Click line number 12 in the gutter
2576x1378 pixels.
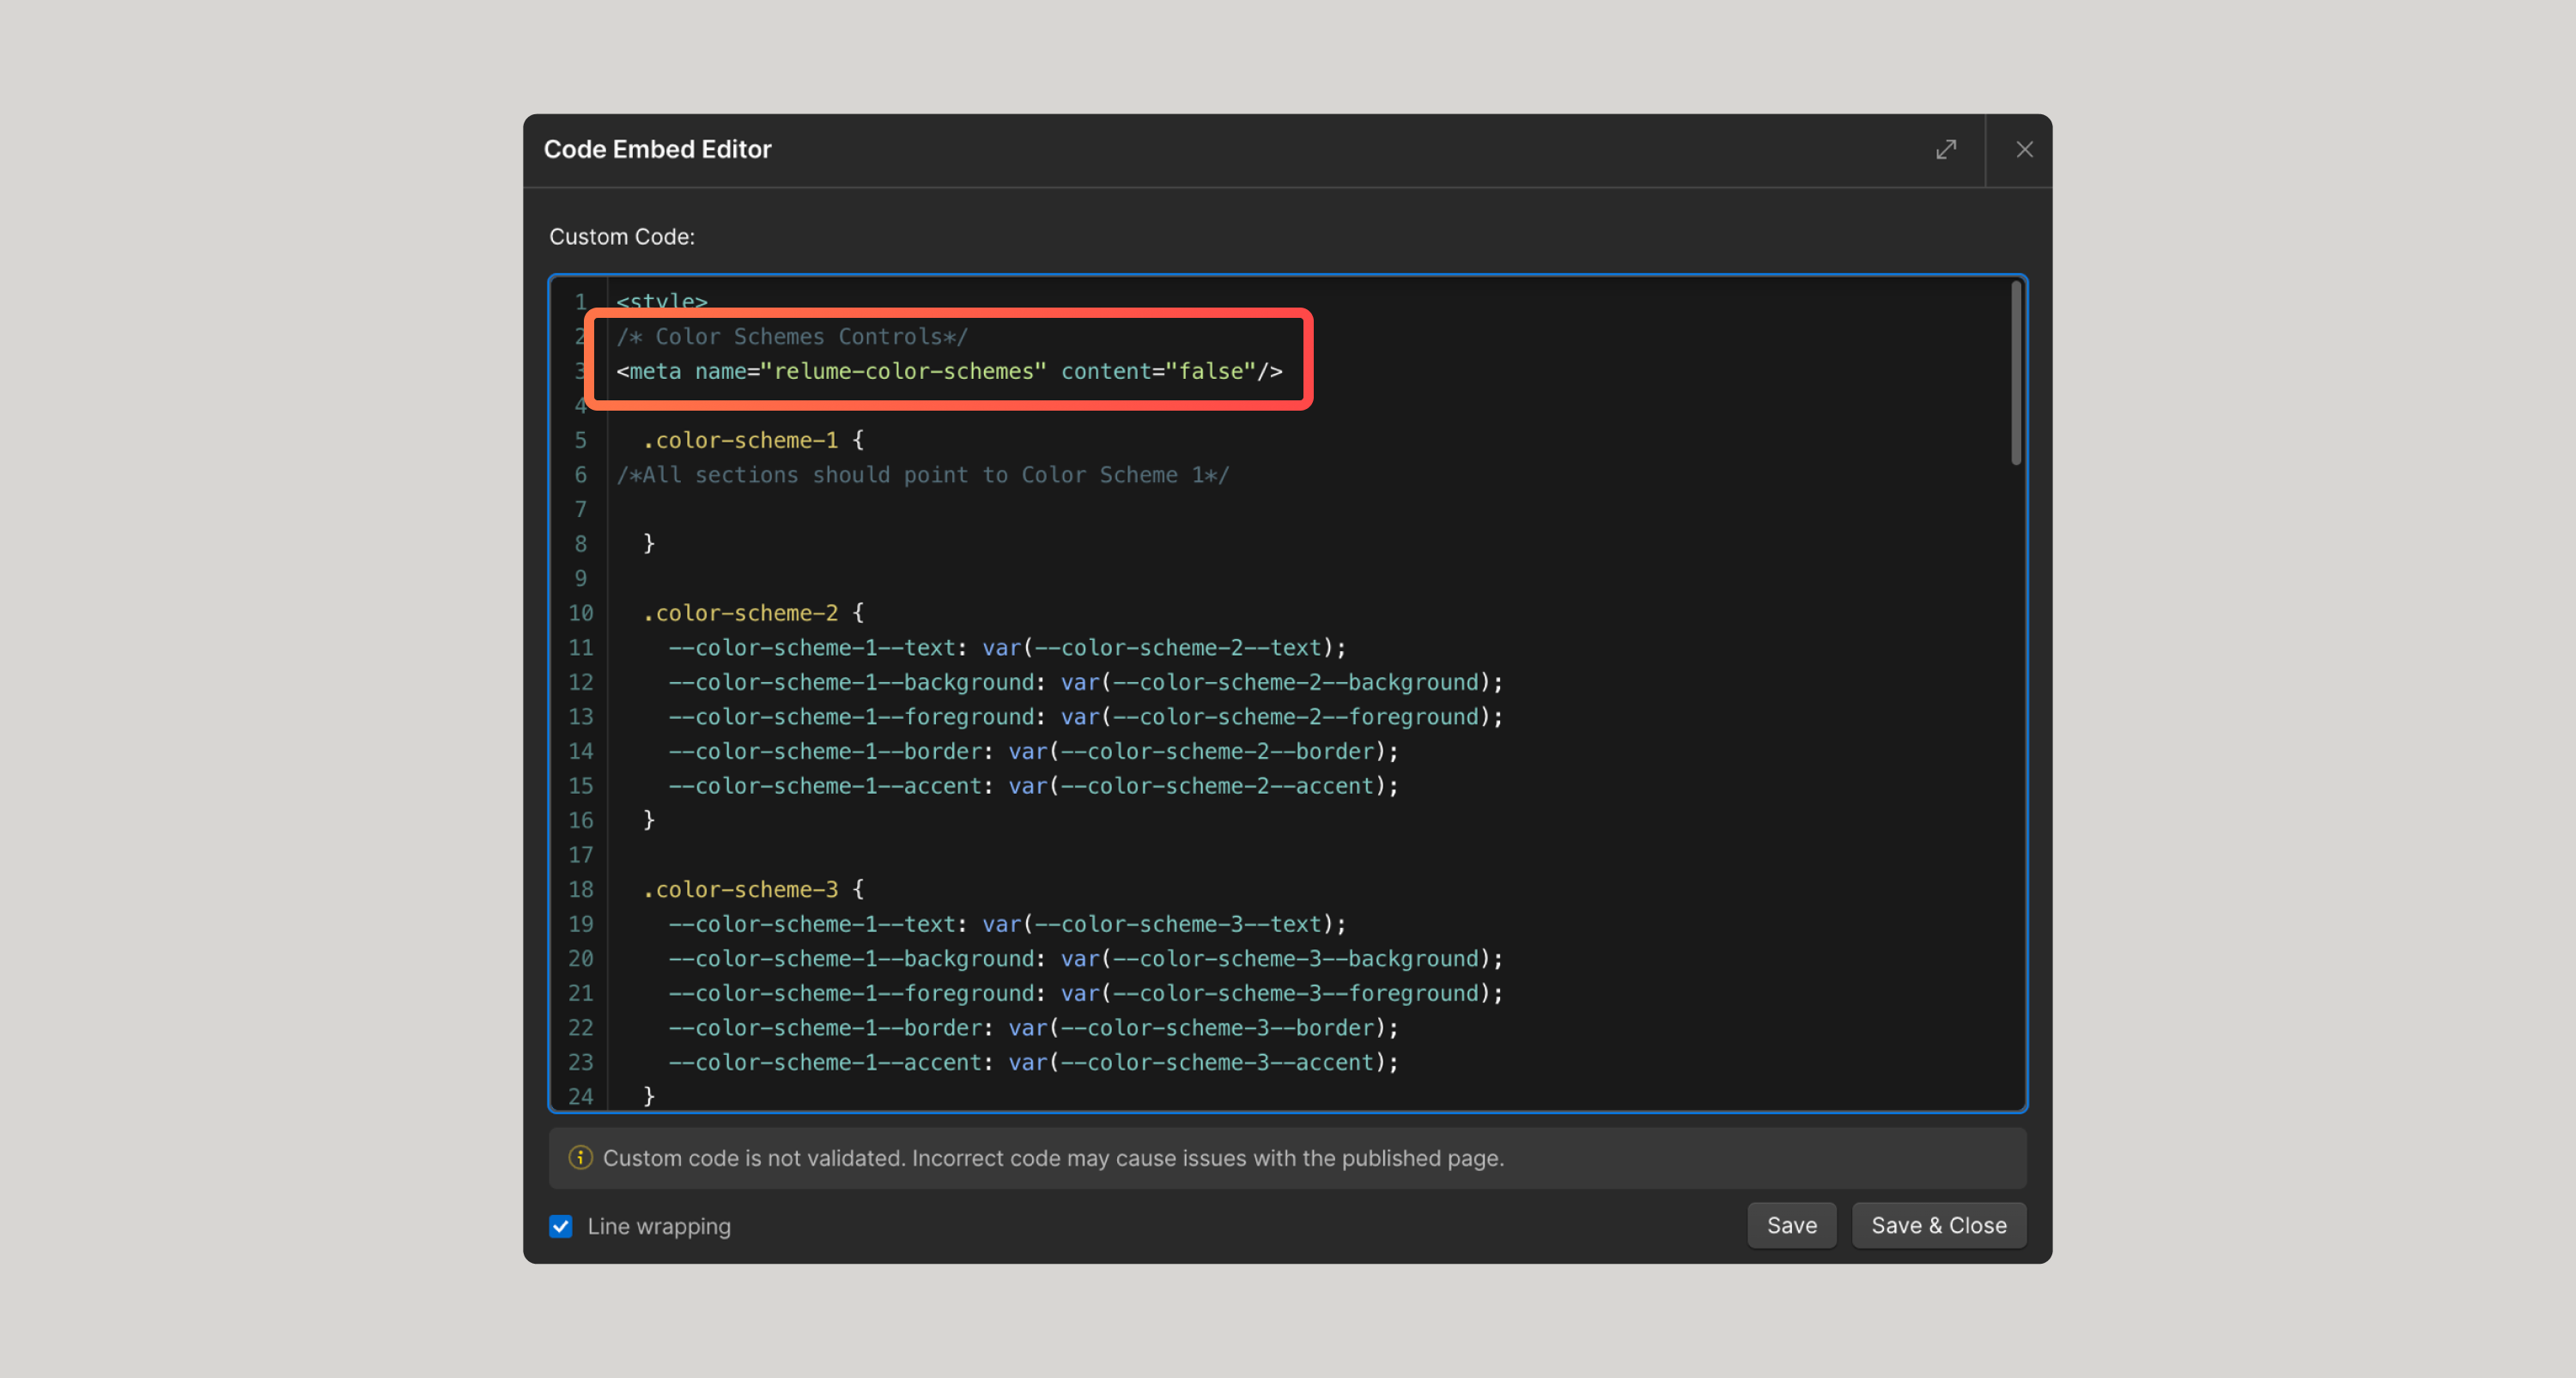pos(580,682)
